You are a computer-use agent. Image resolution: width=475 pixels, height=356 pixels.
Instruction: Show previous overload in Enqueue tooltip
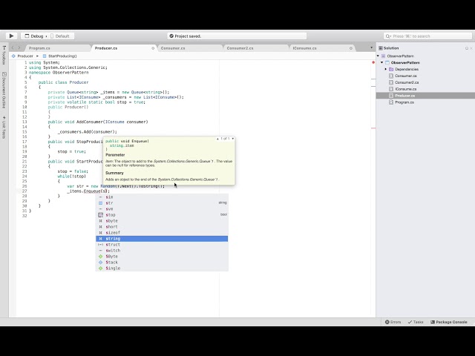(x=217, y=139)
